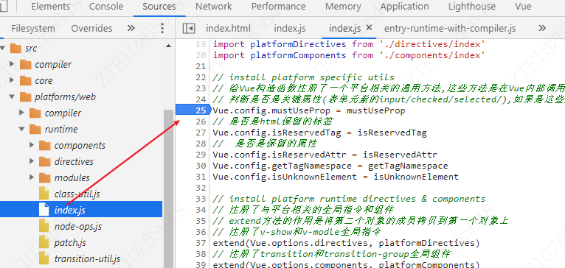565x268 pixels.
Task: Expand the directives folder arrow
Action: click(32, 161)
